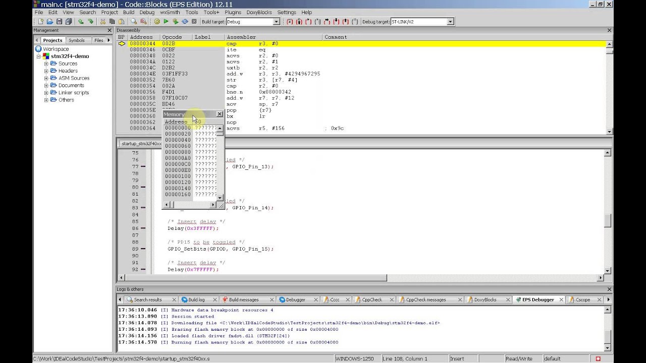Click the Rebuild icon
Image resolution: width=646 pixels, height=363 pixels.
pos(185,22)
